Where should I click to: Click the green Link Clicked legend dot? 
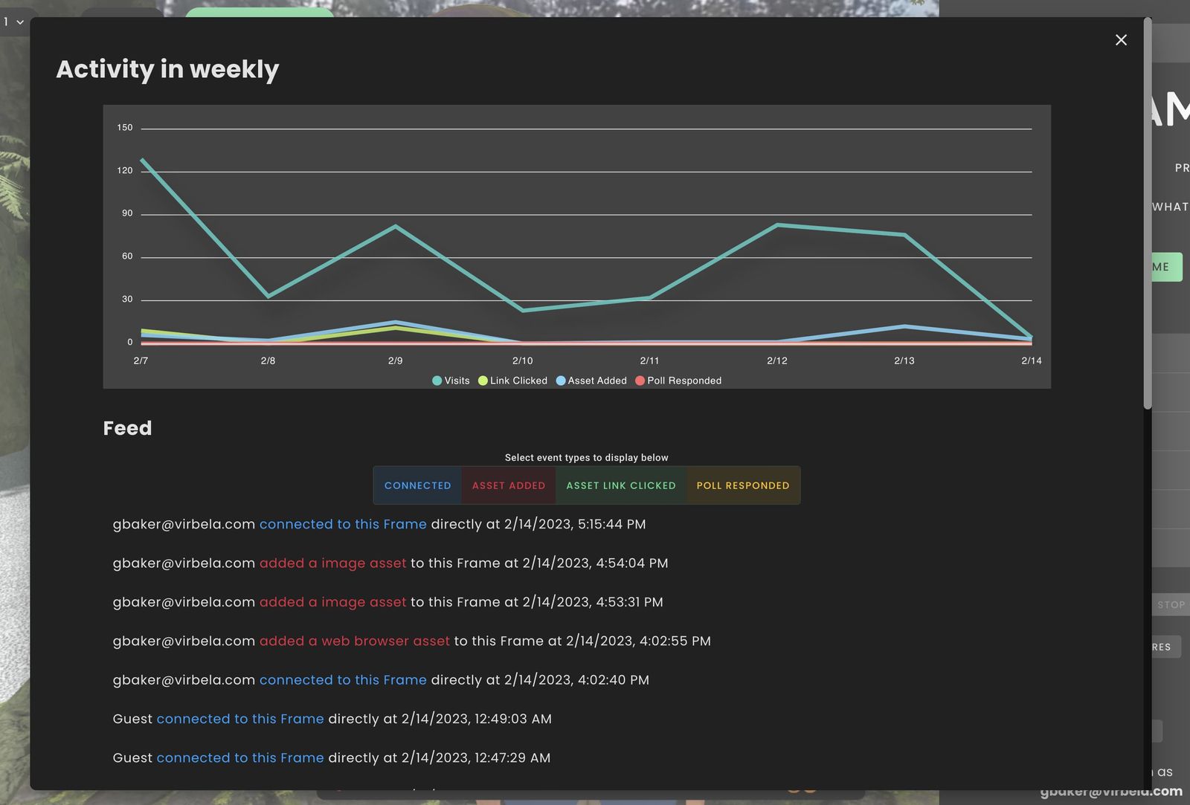pos(483,381)
